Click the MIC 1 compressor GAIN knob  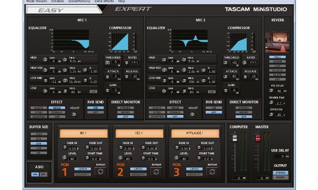(108, 90)
